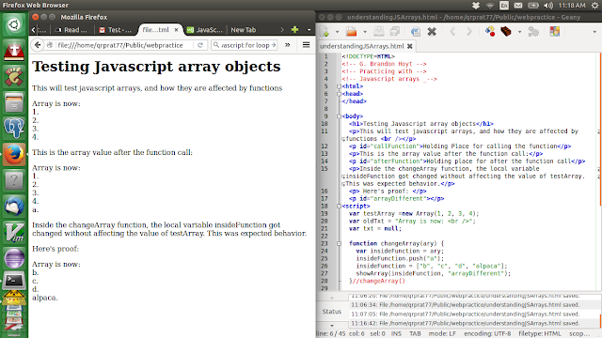Click Geany's Reload/Revert file icon
The width and height of the screenshot is (602, 338).
pos(416,31)
